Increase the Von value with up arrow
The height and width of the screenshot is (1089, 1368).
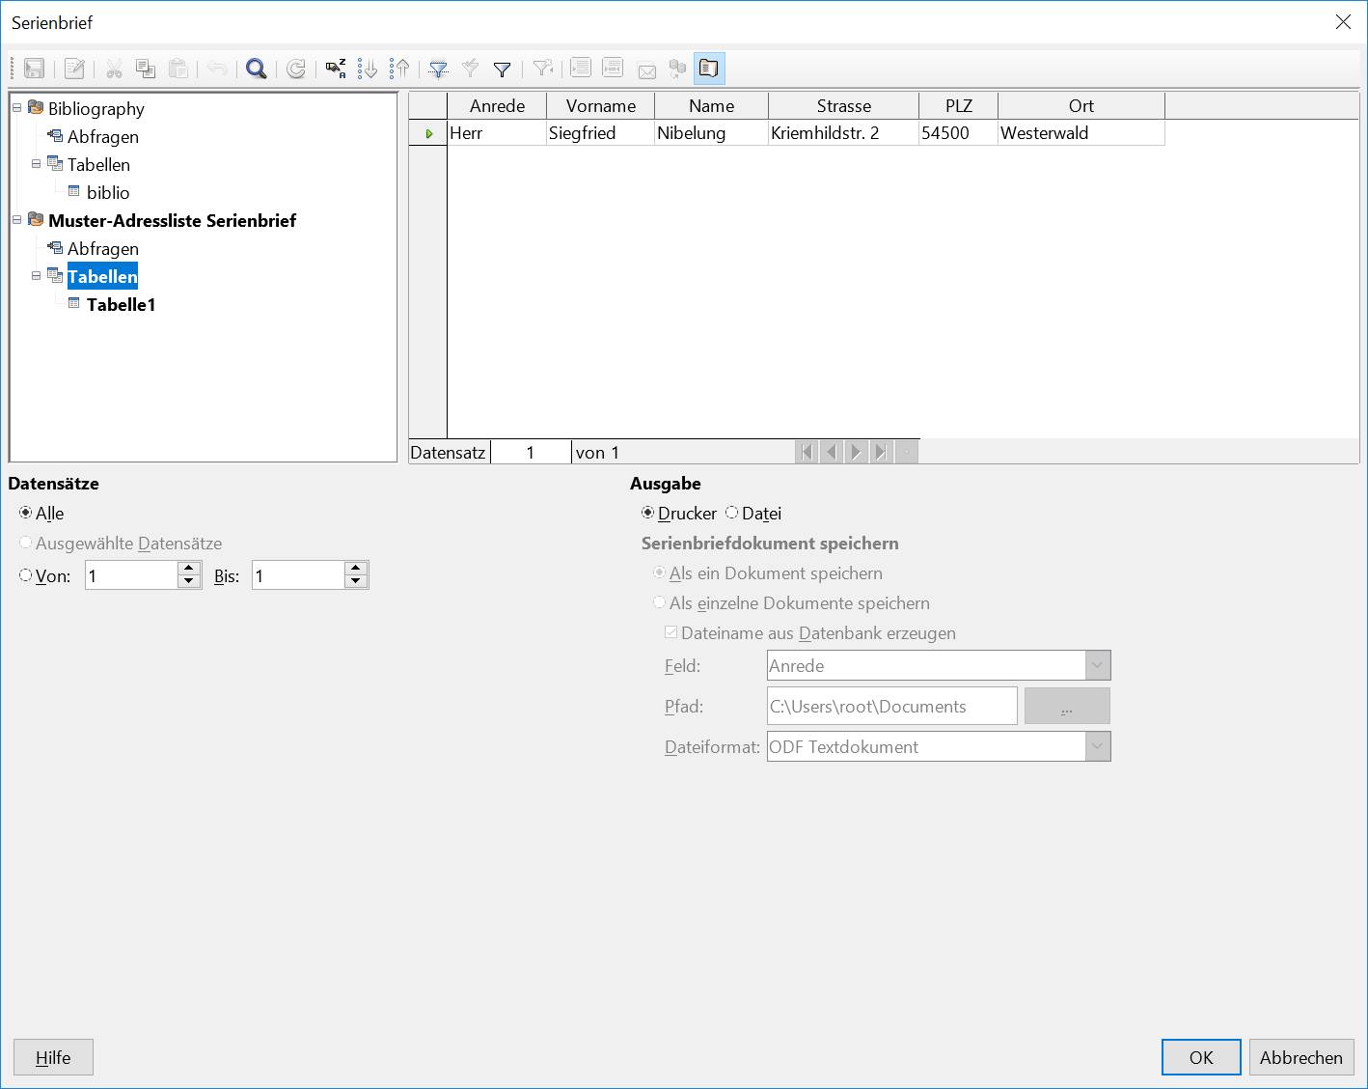(189, 569)
